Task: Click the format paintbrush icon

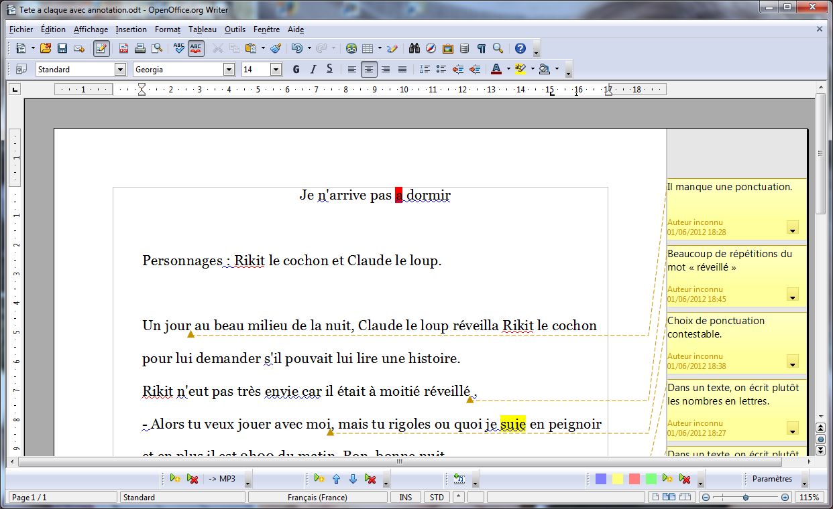Action: pyautogui.click(x=276, y=48)
